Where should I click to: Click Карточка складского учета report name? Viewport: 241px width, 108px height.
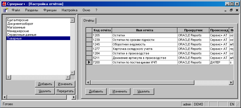[x=145, y=49]
